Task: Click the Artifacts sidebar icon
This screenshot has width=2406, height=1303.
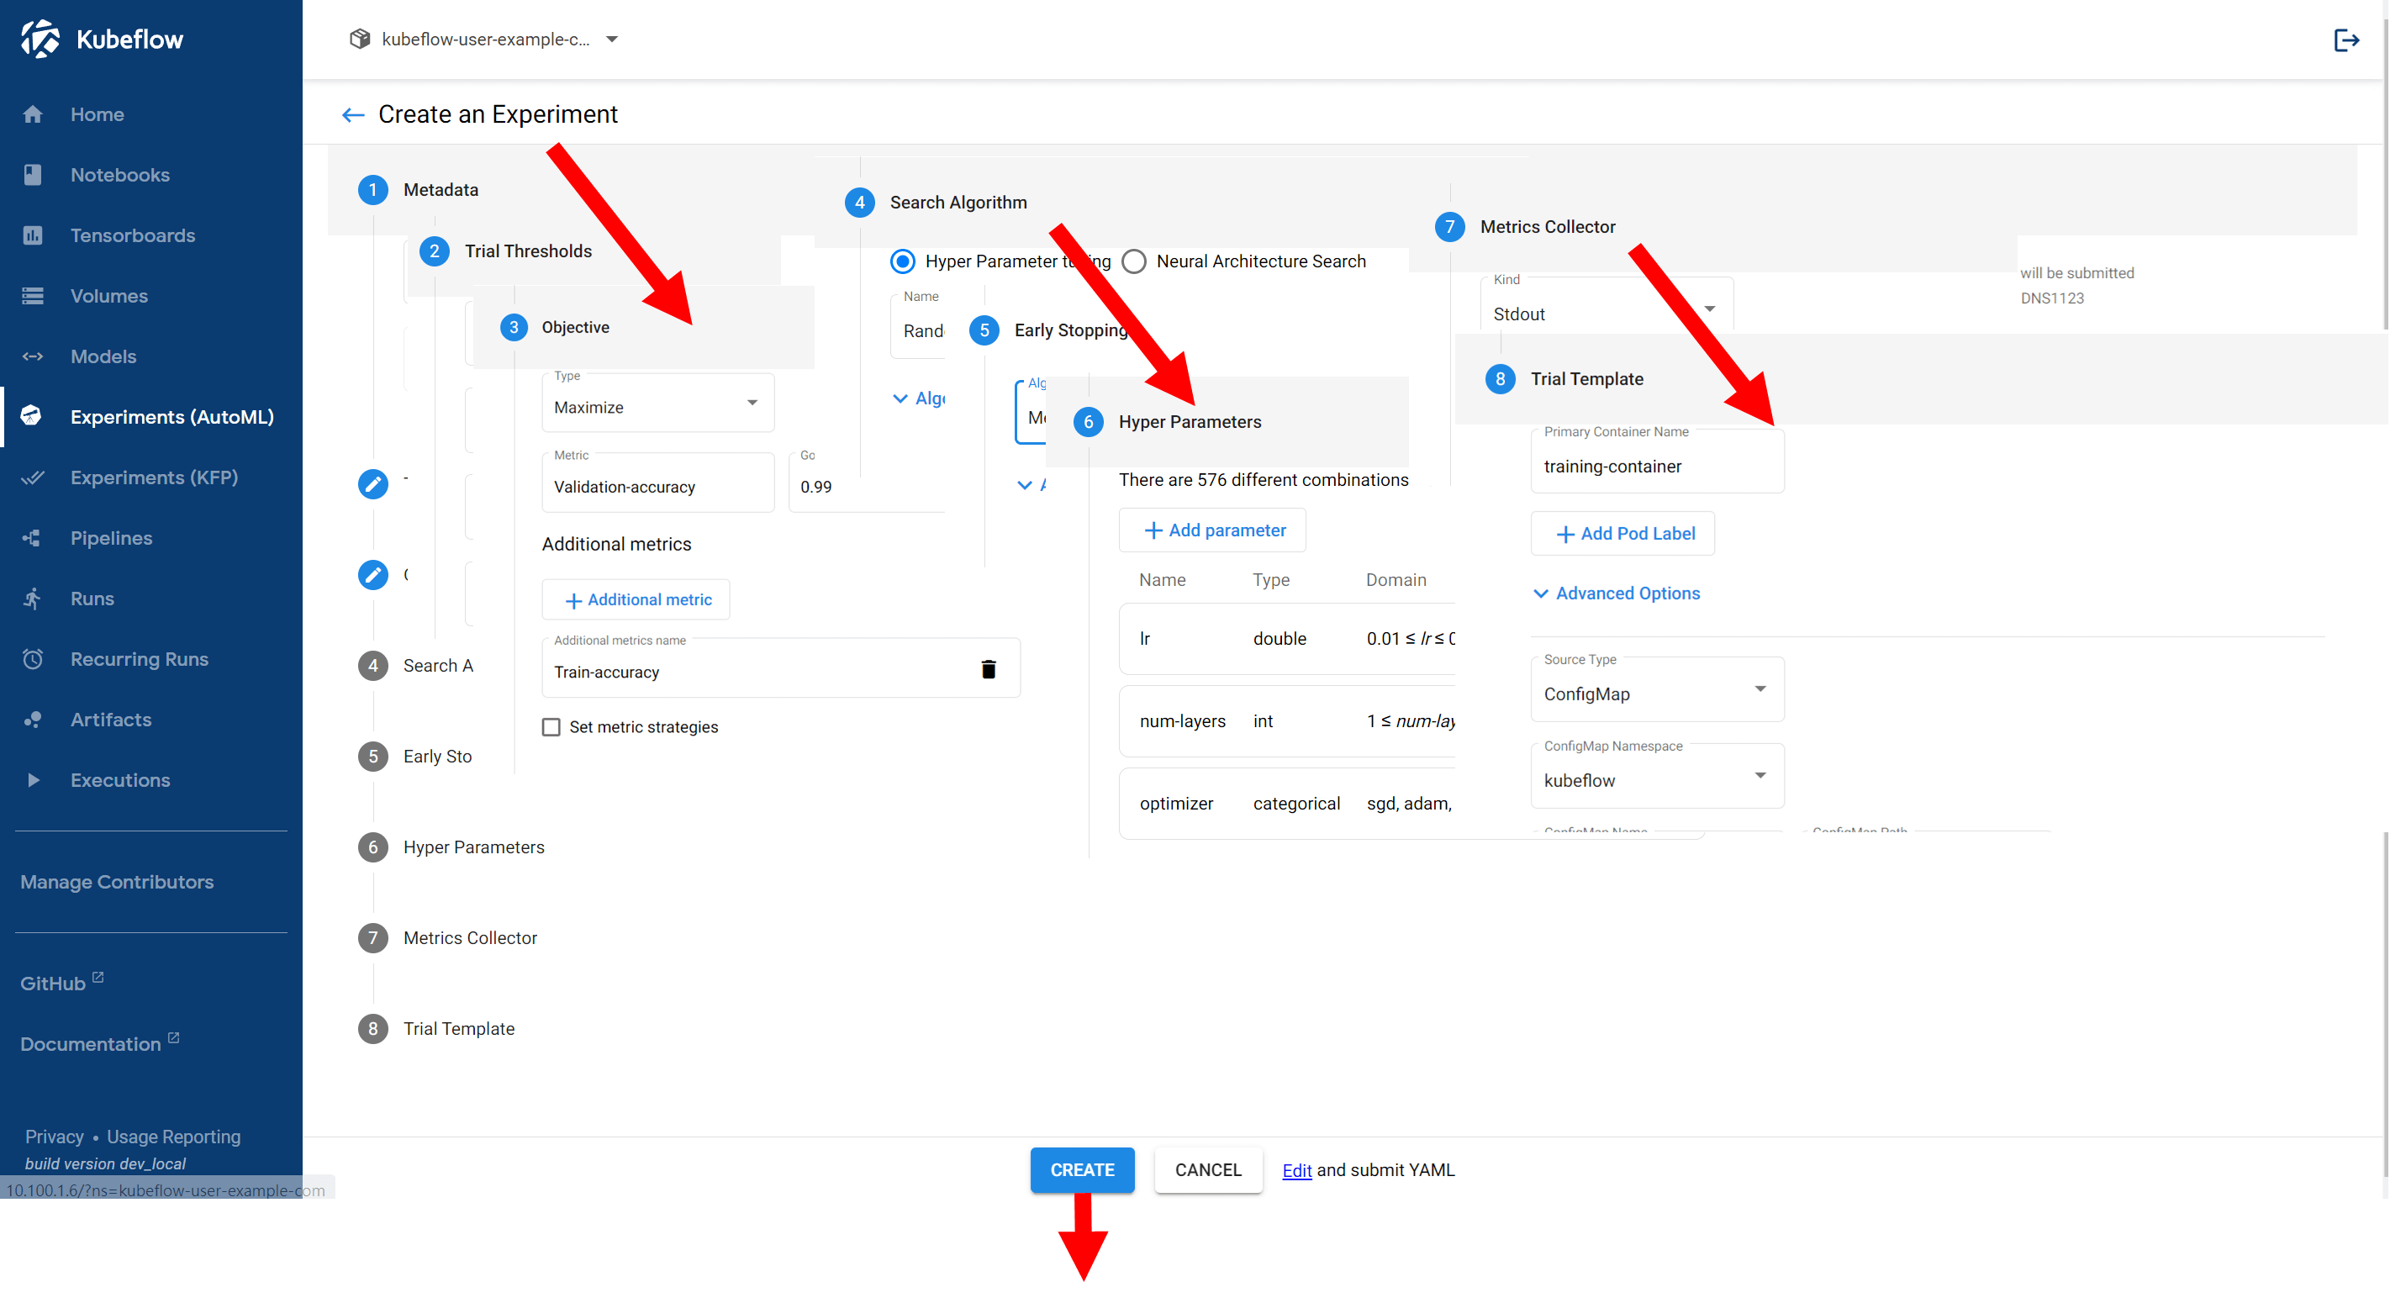Action: [x=33, y=720]
